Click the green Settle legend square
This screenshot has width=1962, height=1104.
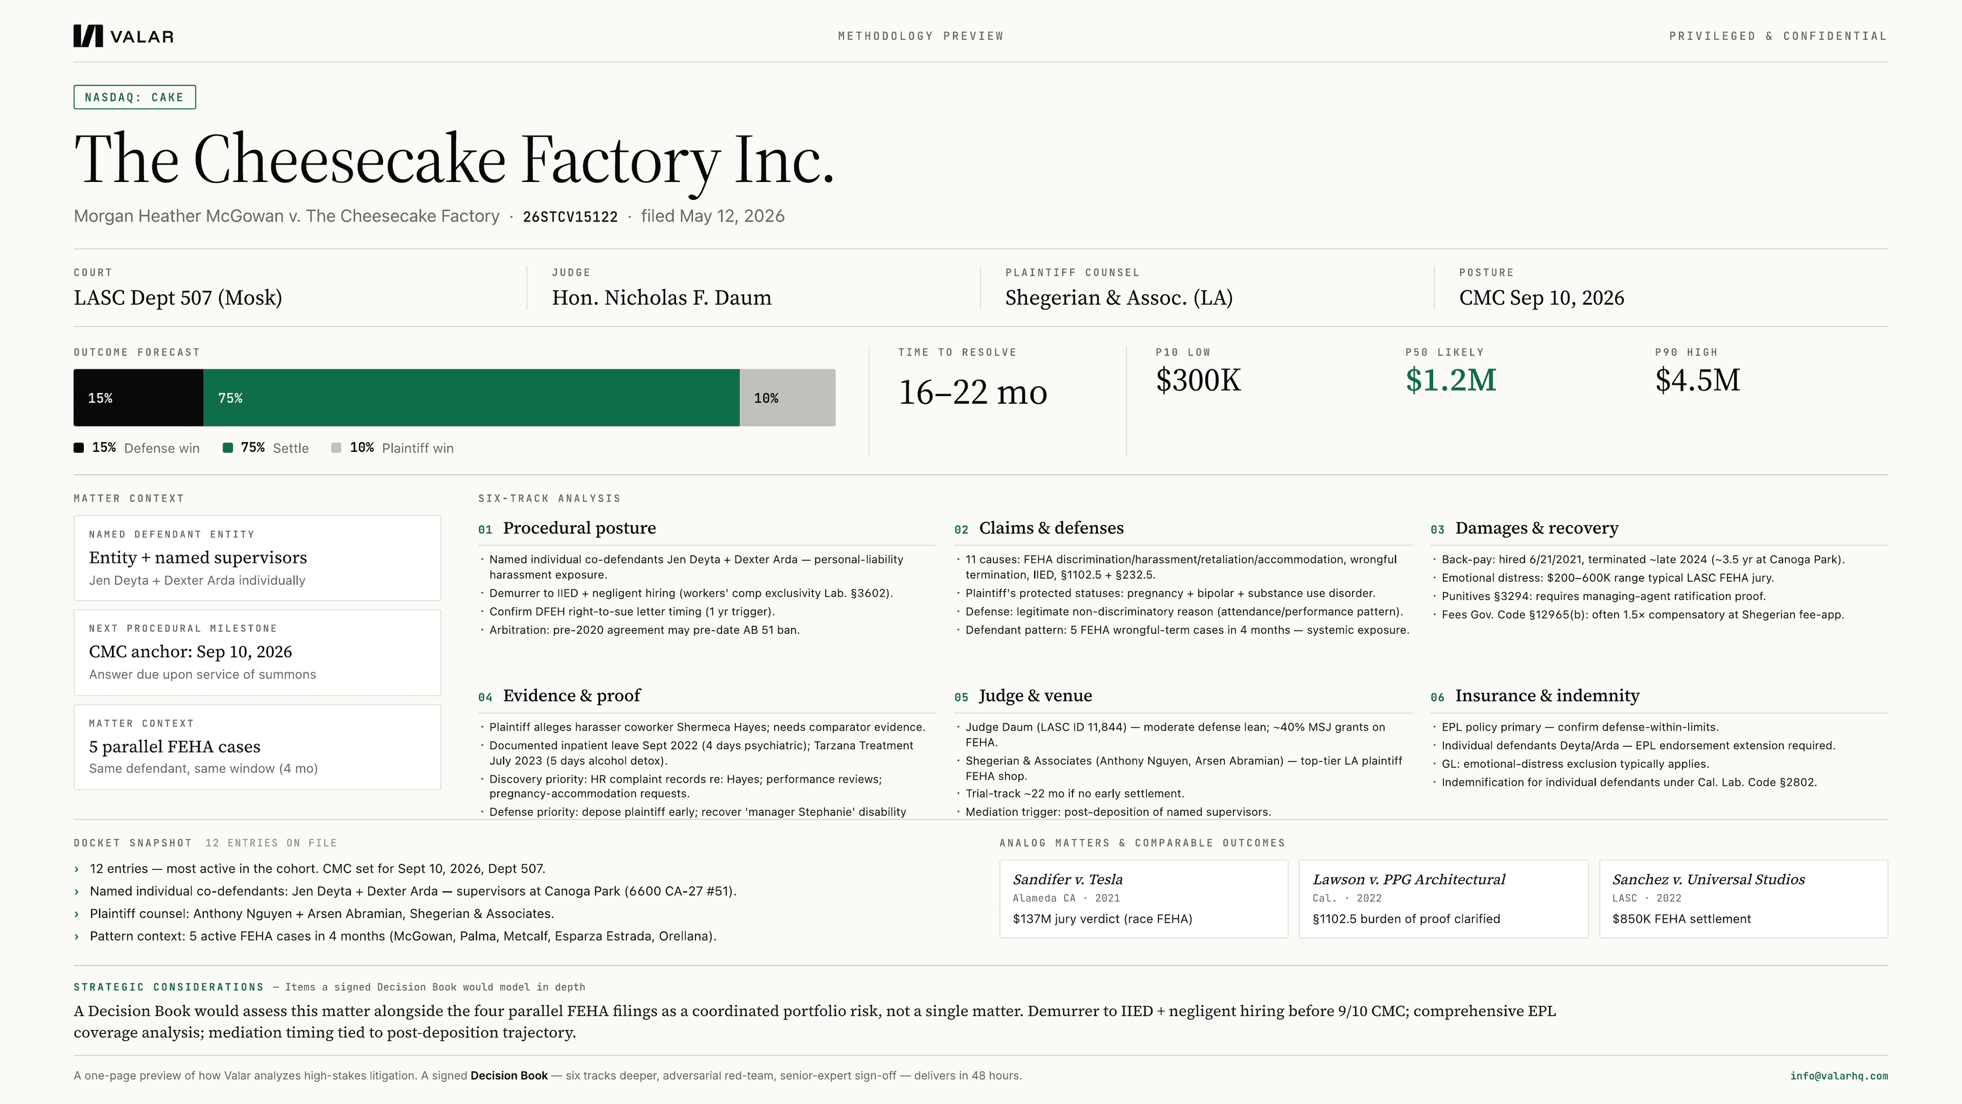tap(228, 448)
